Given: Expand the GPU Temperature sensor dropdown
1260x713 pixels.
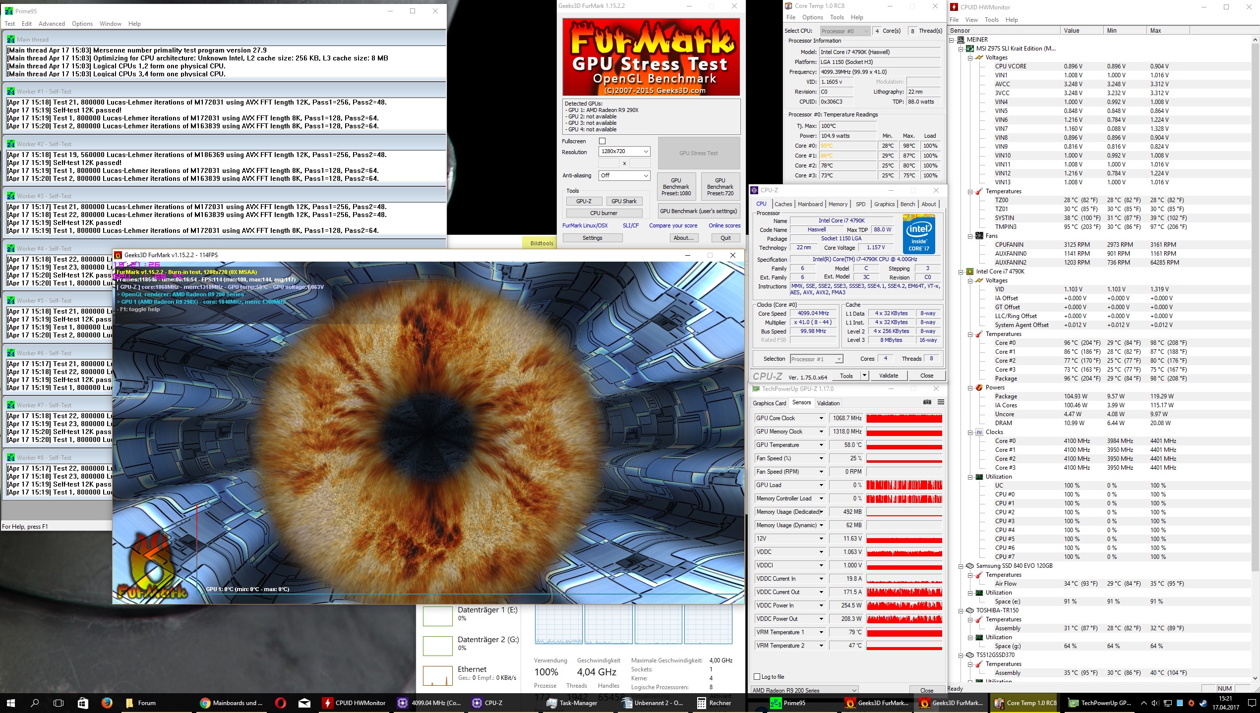Looking at the screenshot, I should (x=821, y=445).
